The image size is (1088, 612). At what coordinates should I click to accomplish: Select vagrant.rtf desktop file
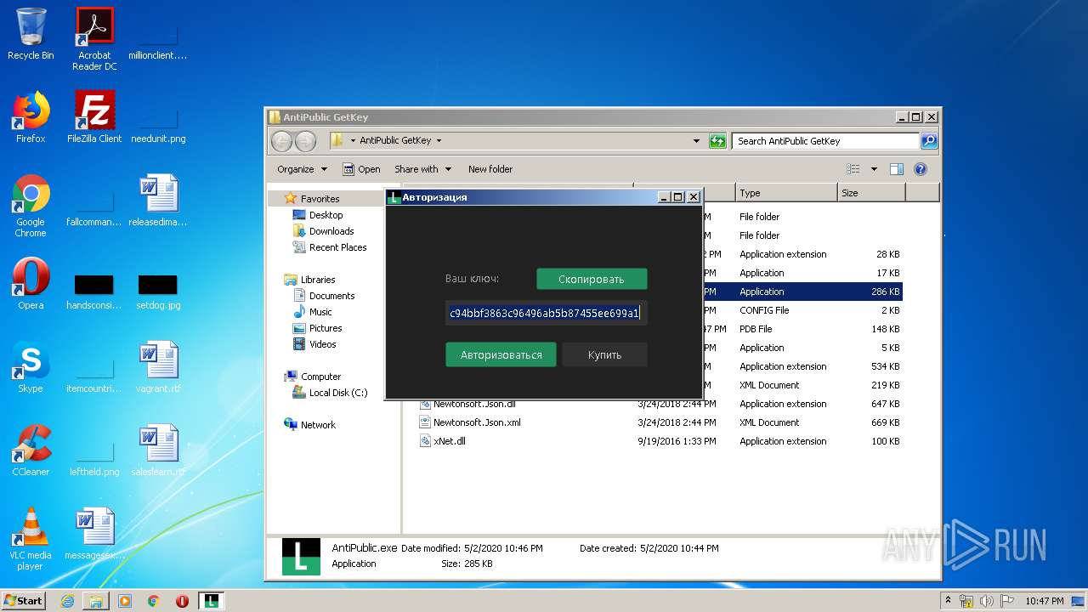pyautogui.click(x=158, y=367)
